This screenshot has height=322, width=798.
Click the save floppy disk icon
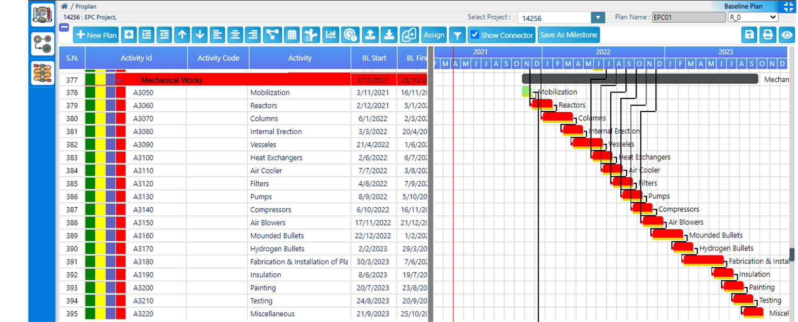749,35
